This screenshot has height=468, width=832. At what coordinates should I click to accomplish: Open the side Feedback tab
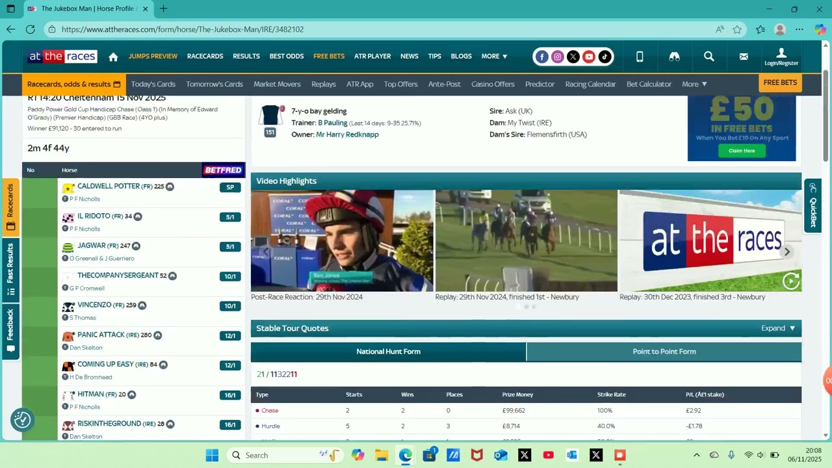click(x=10, y=331)
